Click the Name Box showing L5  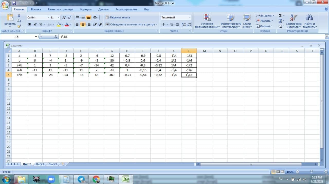17,37
